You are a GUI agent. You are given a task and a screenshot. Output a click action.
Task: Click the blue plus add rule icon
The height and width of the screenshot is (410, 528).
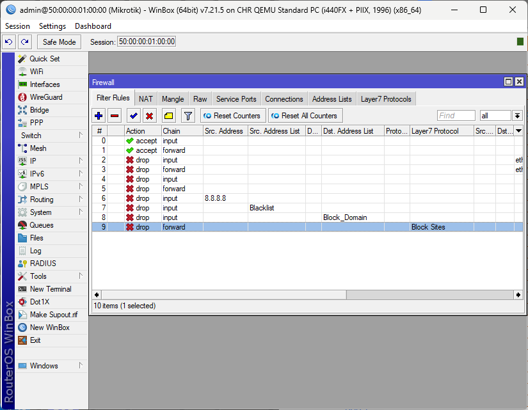point(99,116)
